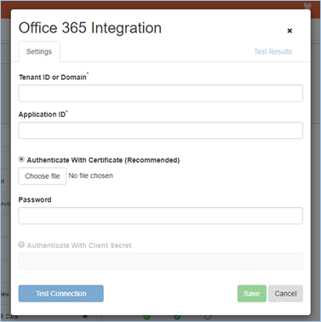This screenshot has width=321, height=322.
Task: Switch to the Settings tab
Action: [x=39, y=52]
